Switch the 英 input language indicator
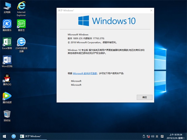 point(157,136)
